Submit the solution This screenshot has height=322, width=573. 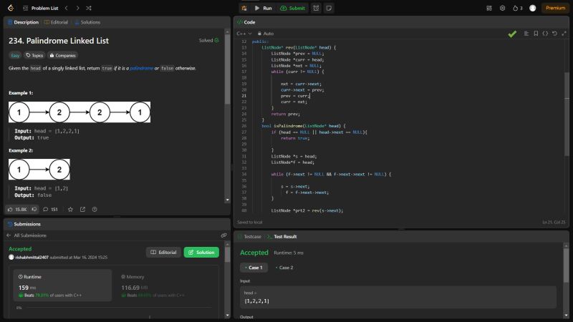pos(292,8)
